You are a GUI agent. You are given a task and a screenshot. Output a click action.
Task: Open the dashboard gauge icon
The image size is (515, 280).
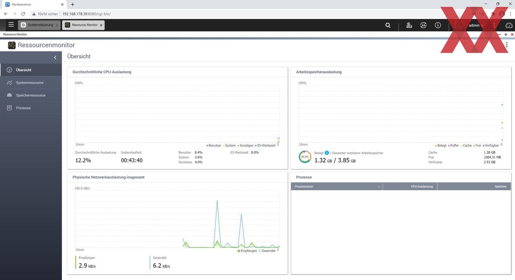(509, 25)
